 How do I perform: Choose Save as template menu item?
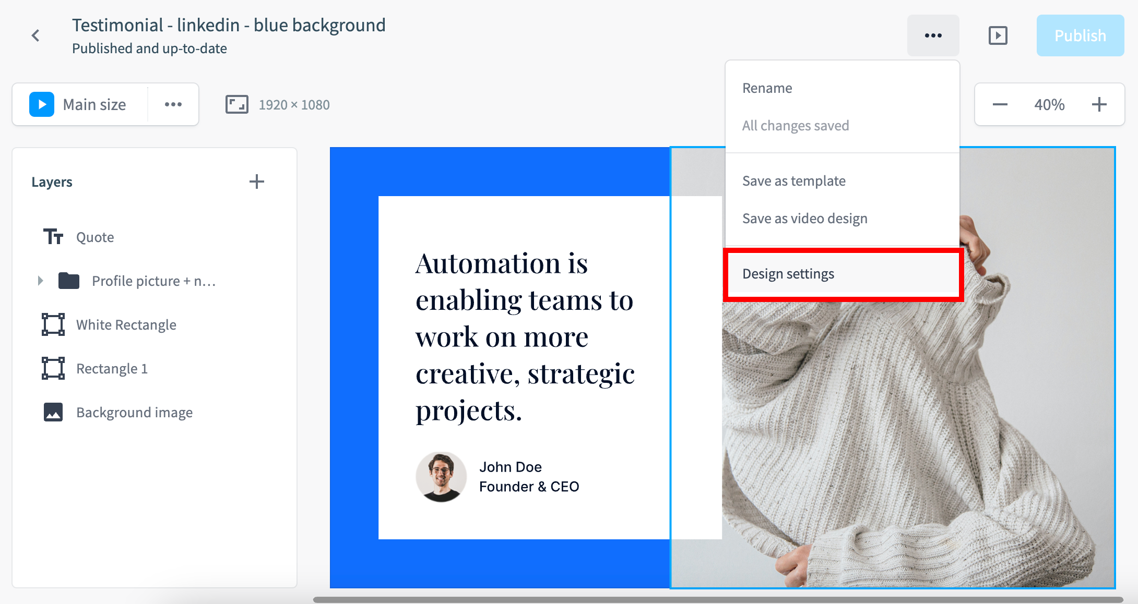tap(793, 181)
